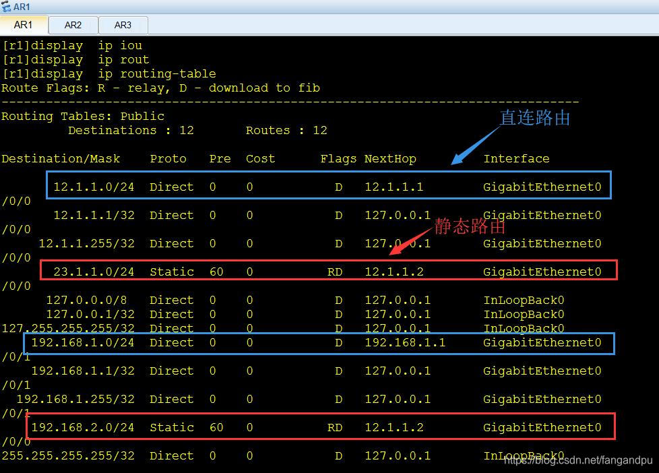Switch to the AR1 tab
659x473 pixels.
pyautogui.click(x=24, y=25)
